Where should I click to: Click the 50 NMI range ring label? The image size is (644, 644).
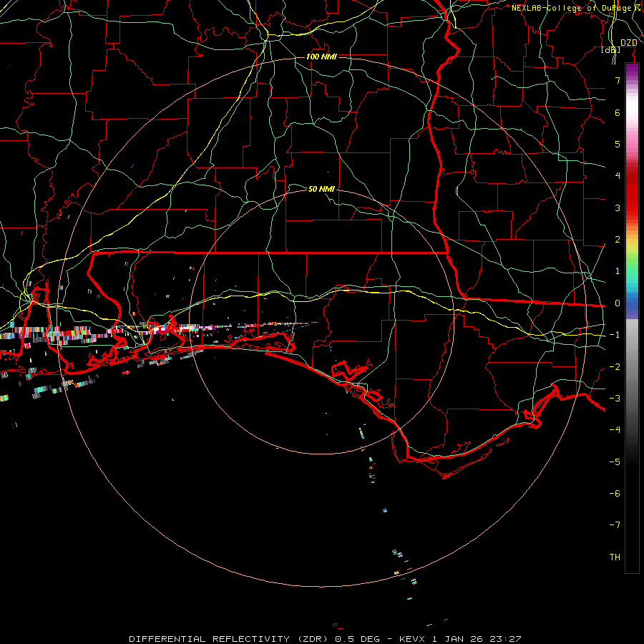point(321,189)
